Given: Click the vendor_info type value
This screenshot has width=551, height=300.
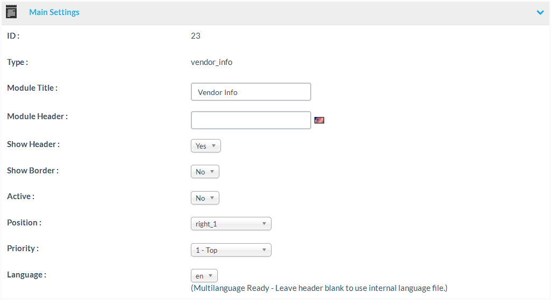Looking at the screenshot, I should (211, 62).
